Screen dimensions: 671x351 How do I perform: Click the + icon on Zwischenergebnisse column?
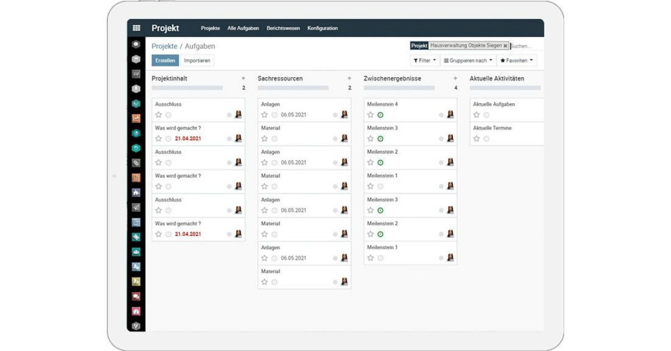[455, 79]
